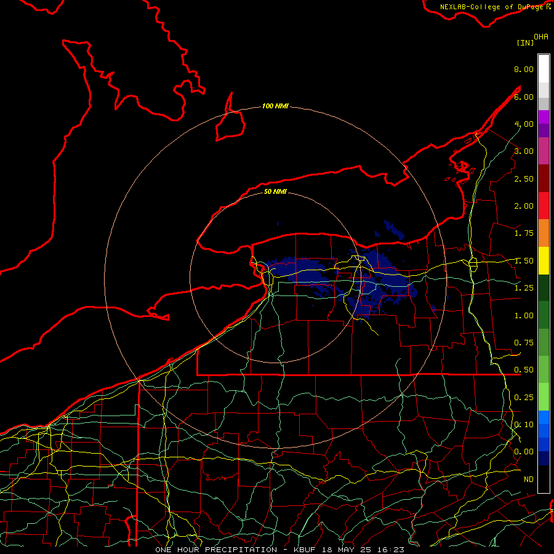Select the yellow legend color swatch
This screenshot has height=554, width=554.
point(544,260)
